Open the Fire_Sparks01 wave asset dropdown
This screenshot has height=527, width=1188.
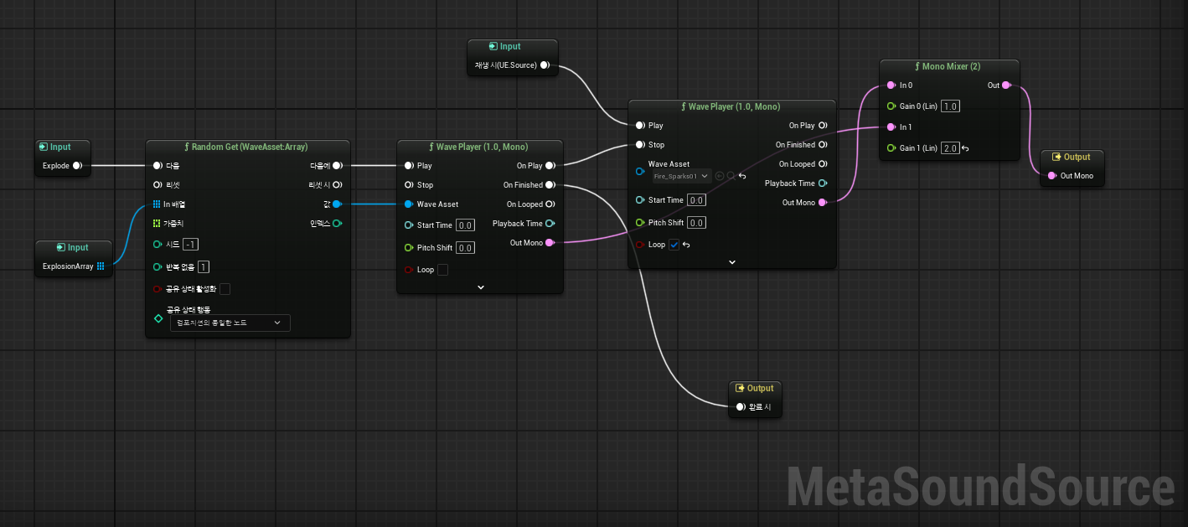coord(681,176)
